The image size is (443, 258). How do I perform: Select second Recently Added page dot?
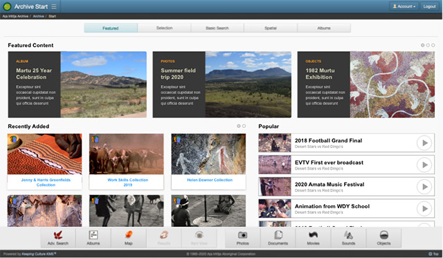244,126
